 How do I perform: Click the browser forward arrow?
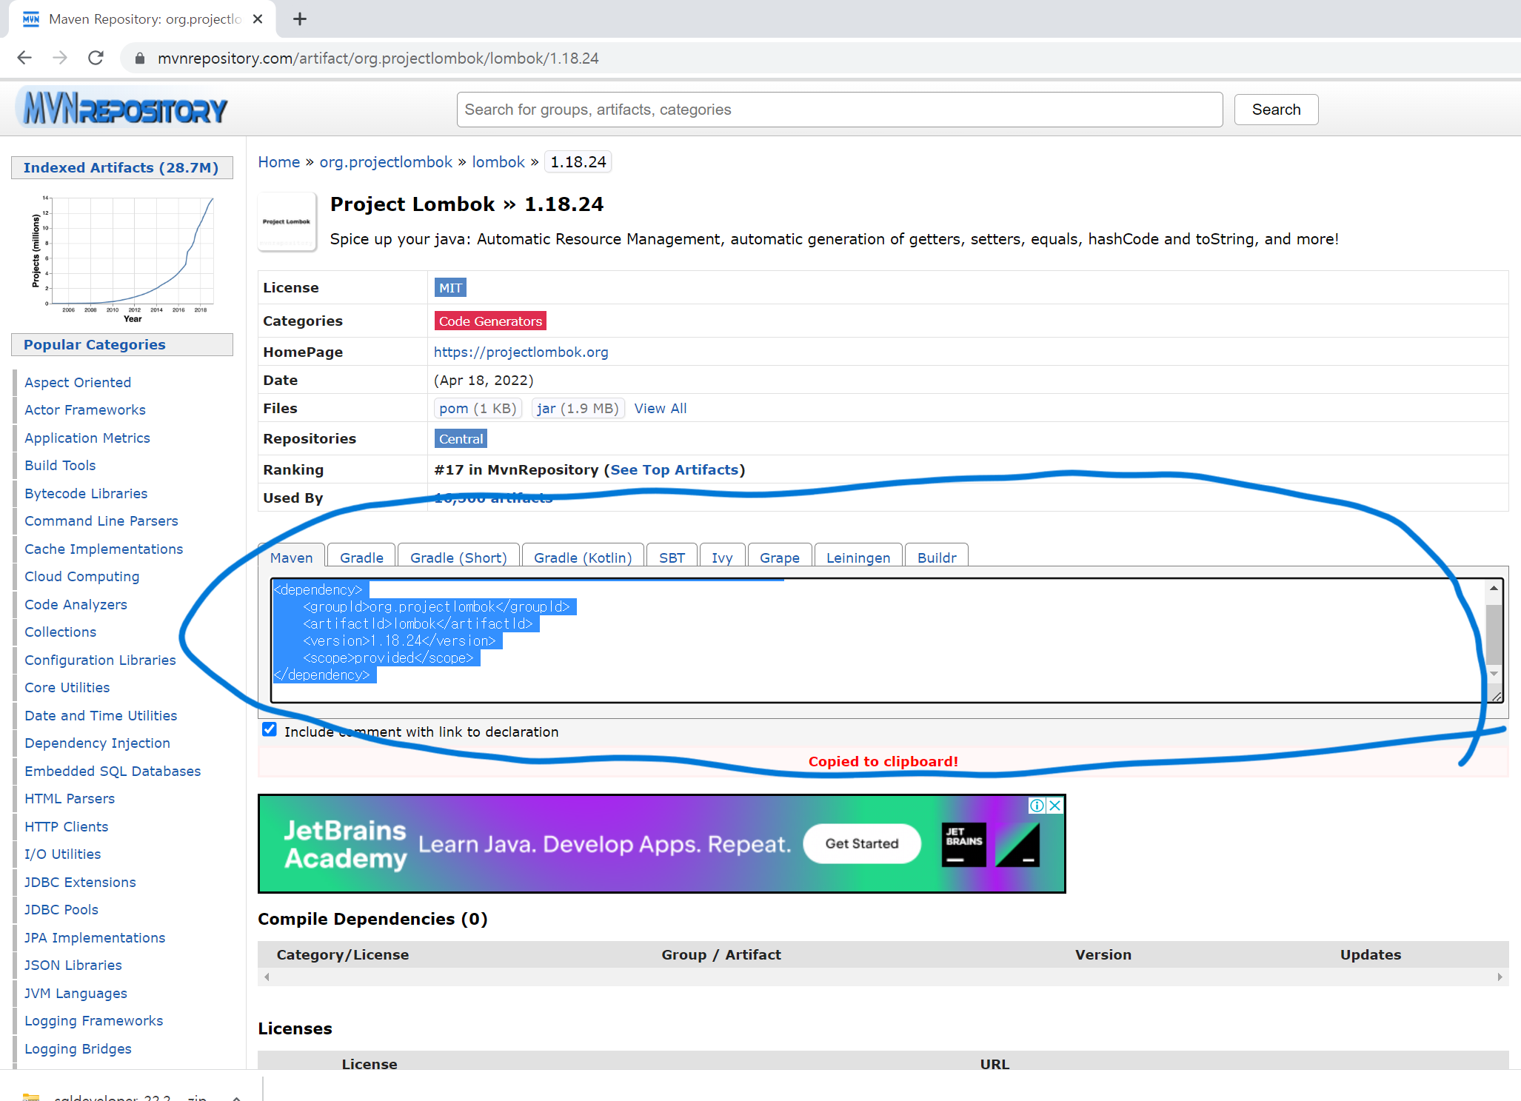pos(60,58)
